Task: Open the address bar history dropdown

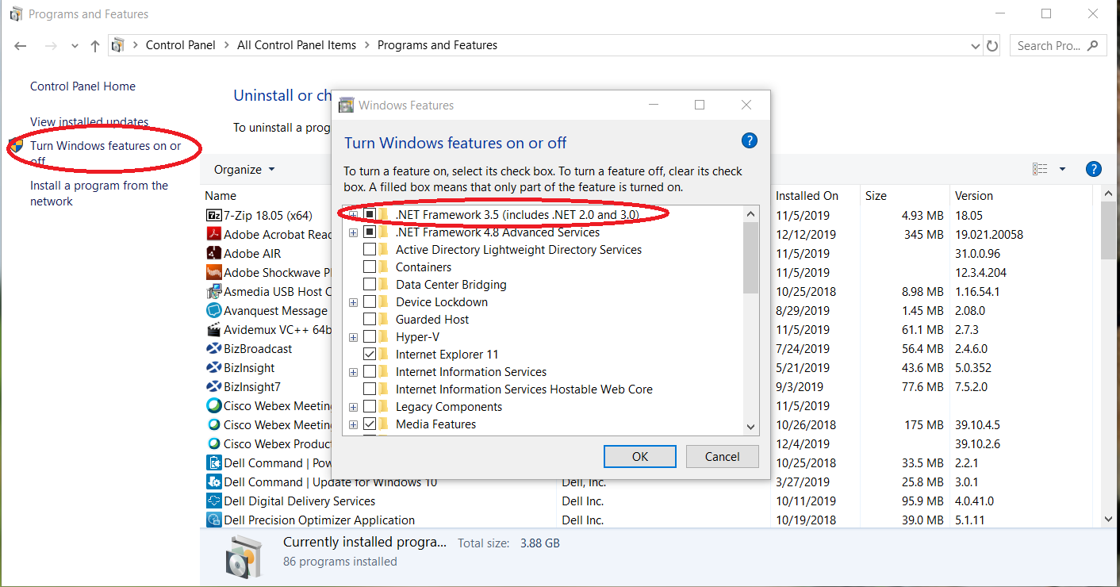Action: 976,46
